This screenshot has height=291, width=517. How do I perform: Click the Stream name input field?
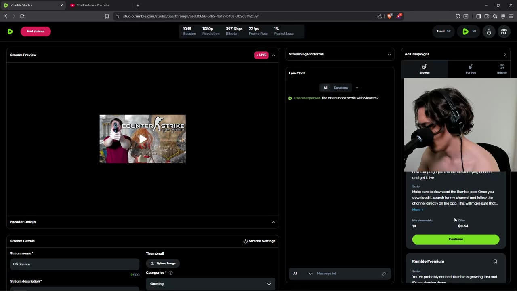pos(74,264)
